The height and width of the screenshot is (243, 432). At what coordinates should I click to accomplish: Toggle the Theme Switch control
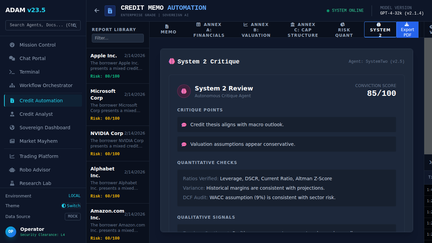tap(71, 206)
